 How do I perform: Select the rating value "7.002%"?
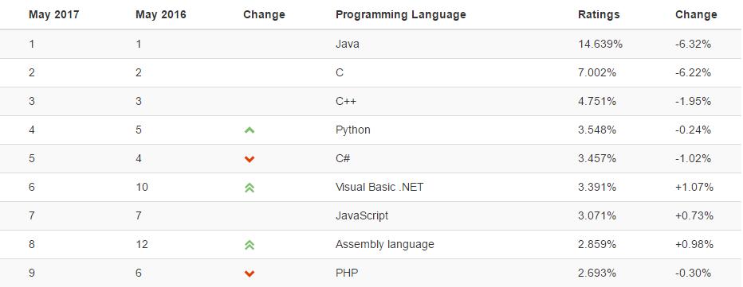597,73
